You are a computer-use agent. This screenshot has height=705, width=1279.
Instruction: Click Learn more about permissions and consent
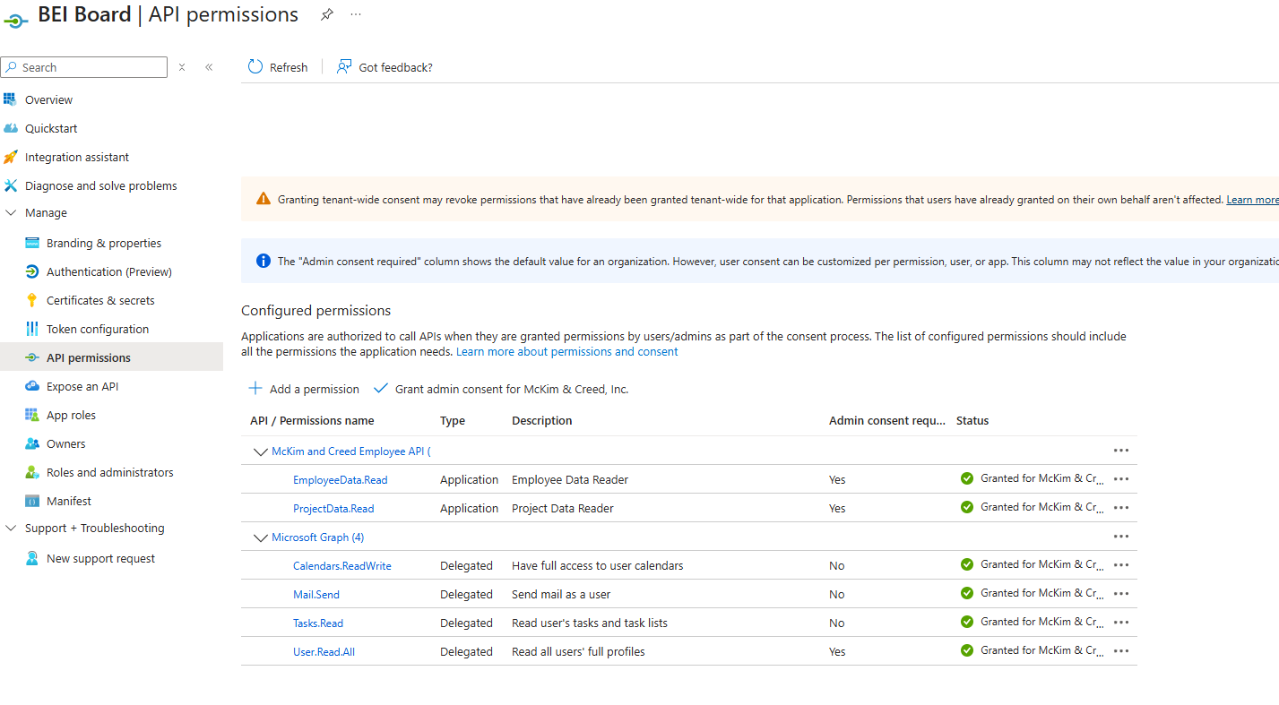click(x=566, y=352)
